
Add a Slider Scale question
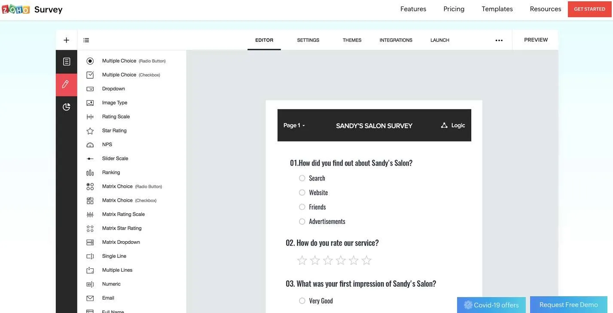coord(115,159)
